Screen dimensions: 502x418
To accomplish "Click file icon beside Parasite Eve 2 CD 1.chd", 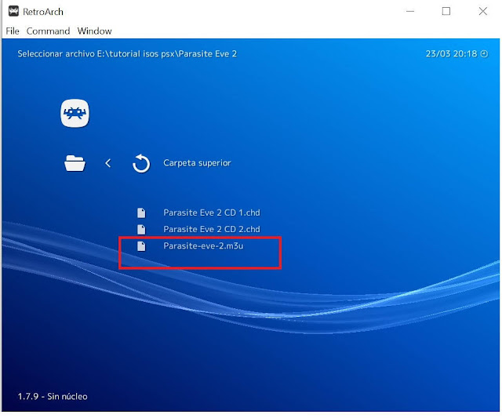I will point(141,213).
